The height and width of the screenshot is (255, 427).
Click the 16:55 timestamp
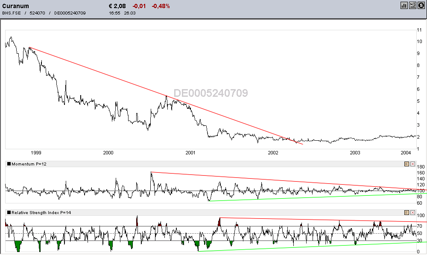coord(114,13)
